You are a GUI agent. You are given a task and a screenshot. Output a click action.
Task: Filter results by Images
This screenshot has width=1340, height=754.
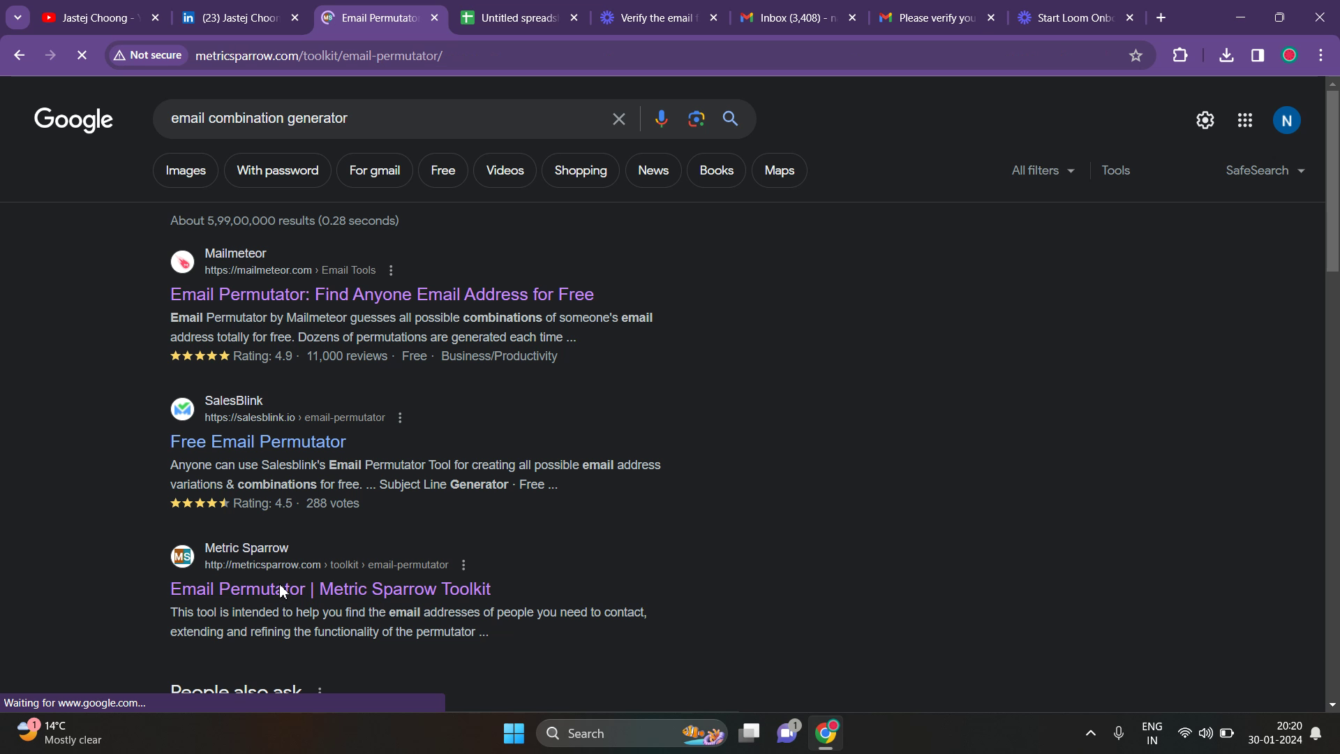coord(186,170)
